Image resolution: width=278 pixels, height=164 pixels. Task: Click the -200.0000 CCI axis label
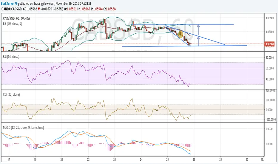270,120
